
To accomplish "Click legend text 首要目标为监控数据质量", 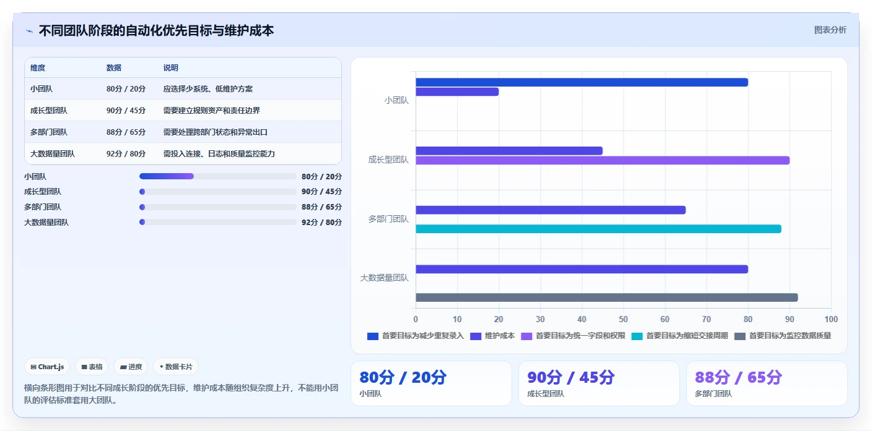I will click(x=790, y=336).
